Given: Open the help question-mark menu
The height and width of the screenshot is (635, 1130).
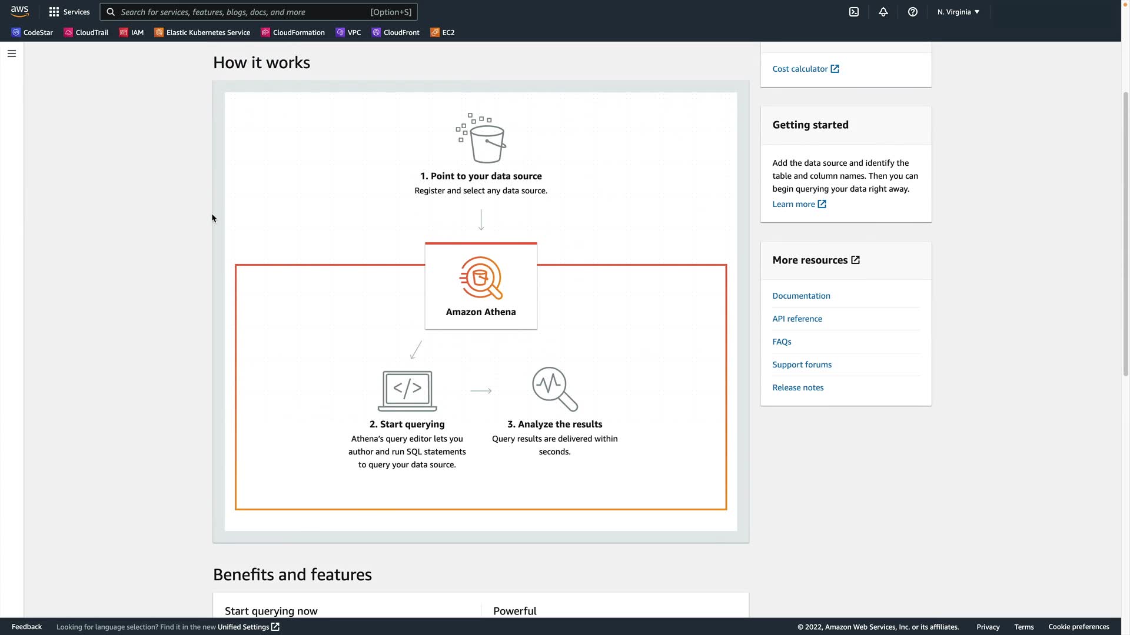Looking at the screenshot, I should [x=913, y=12].
